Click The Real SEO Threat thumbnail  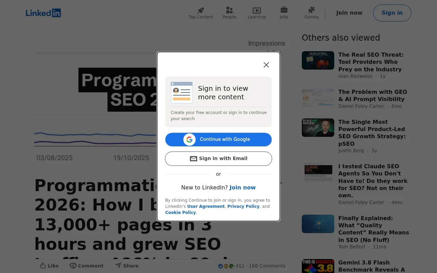tap(318, 60)
